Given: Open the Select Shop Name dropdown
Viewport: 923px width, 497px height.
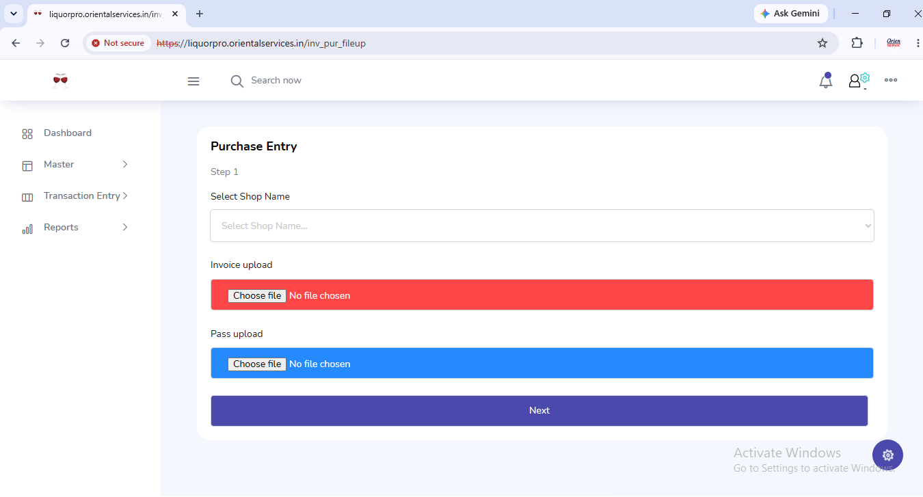Looking at the screenshot, I should tap(542, 226).
